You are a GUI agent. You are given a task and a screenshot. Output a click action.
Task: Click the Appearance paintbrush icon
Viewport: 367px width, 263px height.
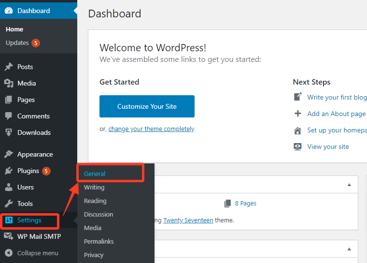tap(9, 154)
